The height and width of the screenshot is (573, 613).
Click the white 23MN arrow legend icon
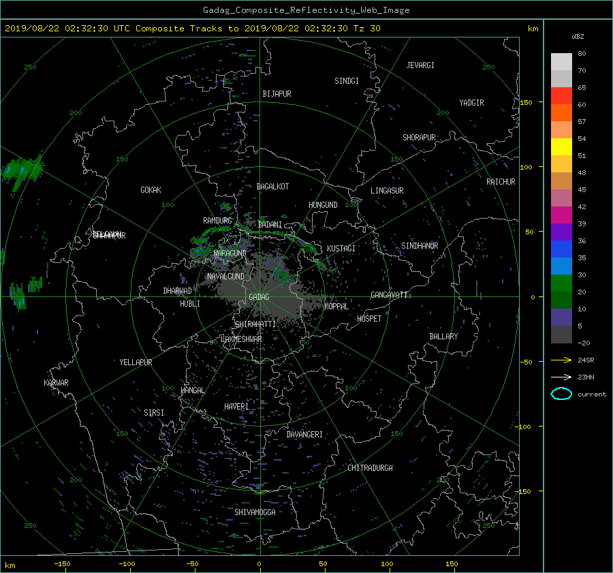tap(561, 377)
